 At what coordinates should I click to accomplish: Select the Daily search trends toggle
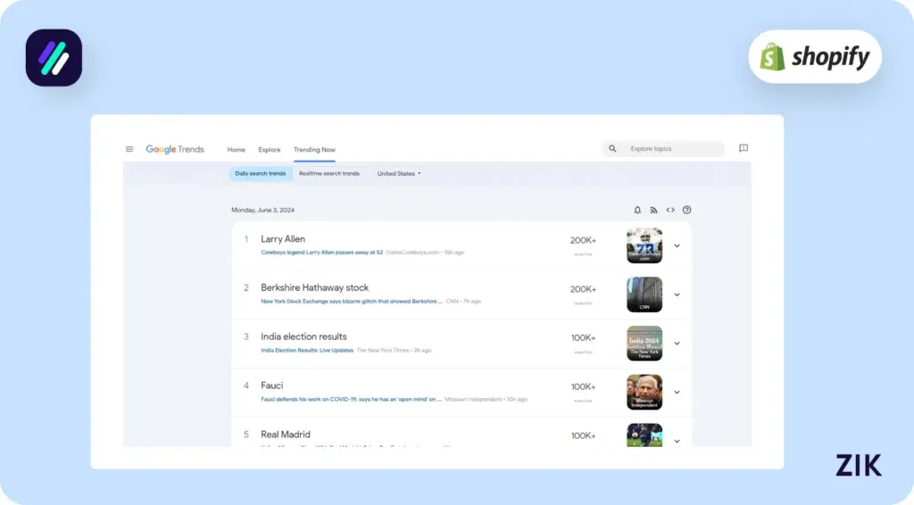point(260,173)
